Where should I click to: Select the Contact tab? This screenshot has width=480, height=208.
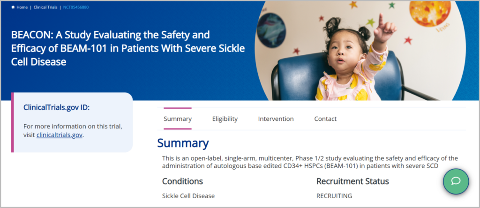point(325,119)
